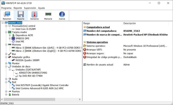
Task: Click the tree scrollbar right arrow
Action: tap(80, 99)
